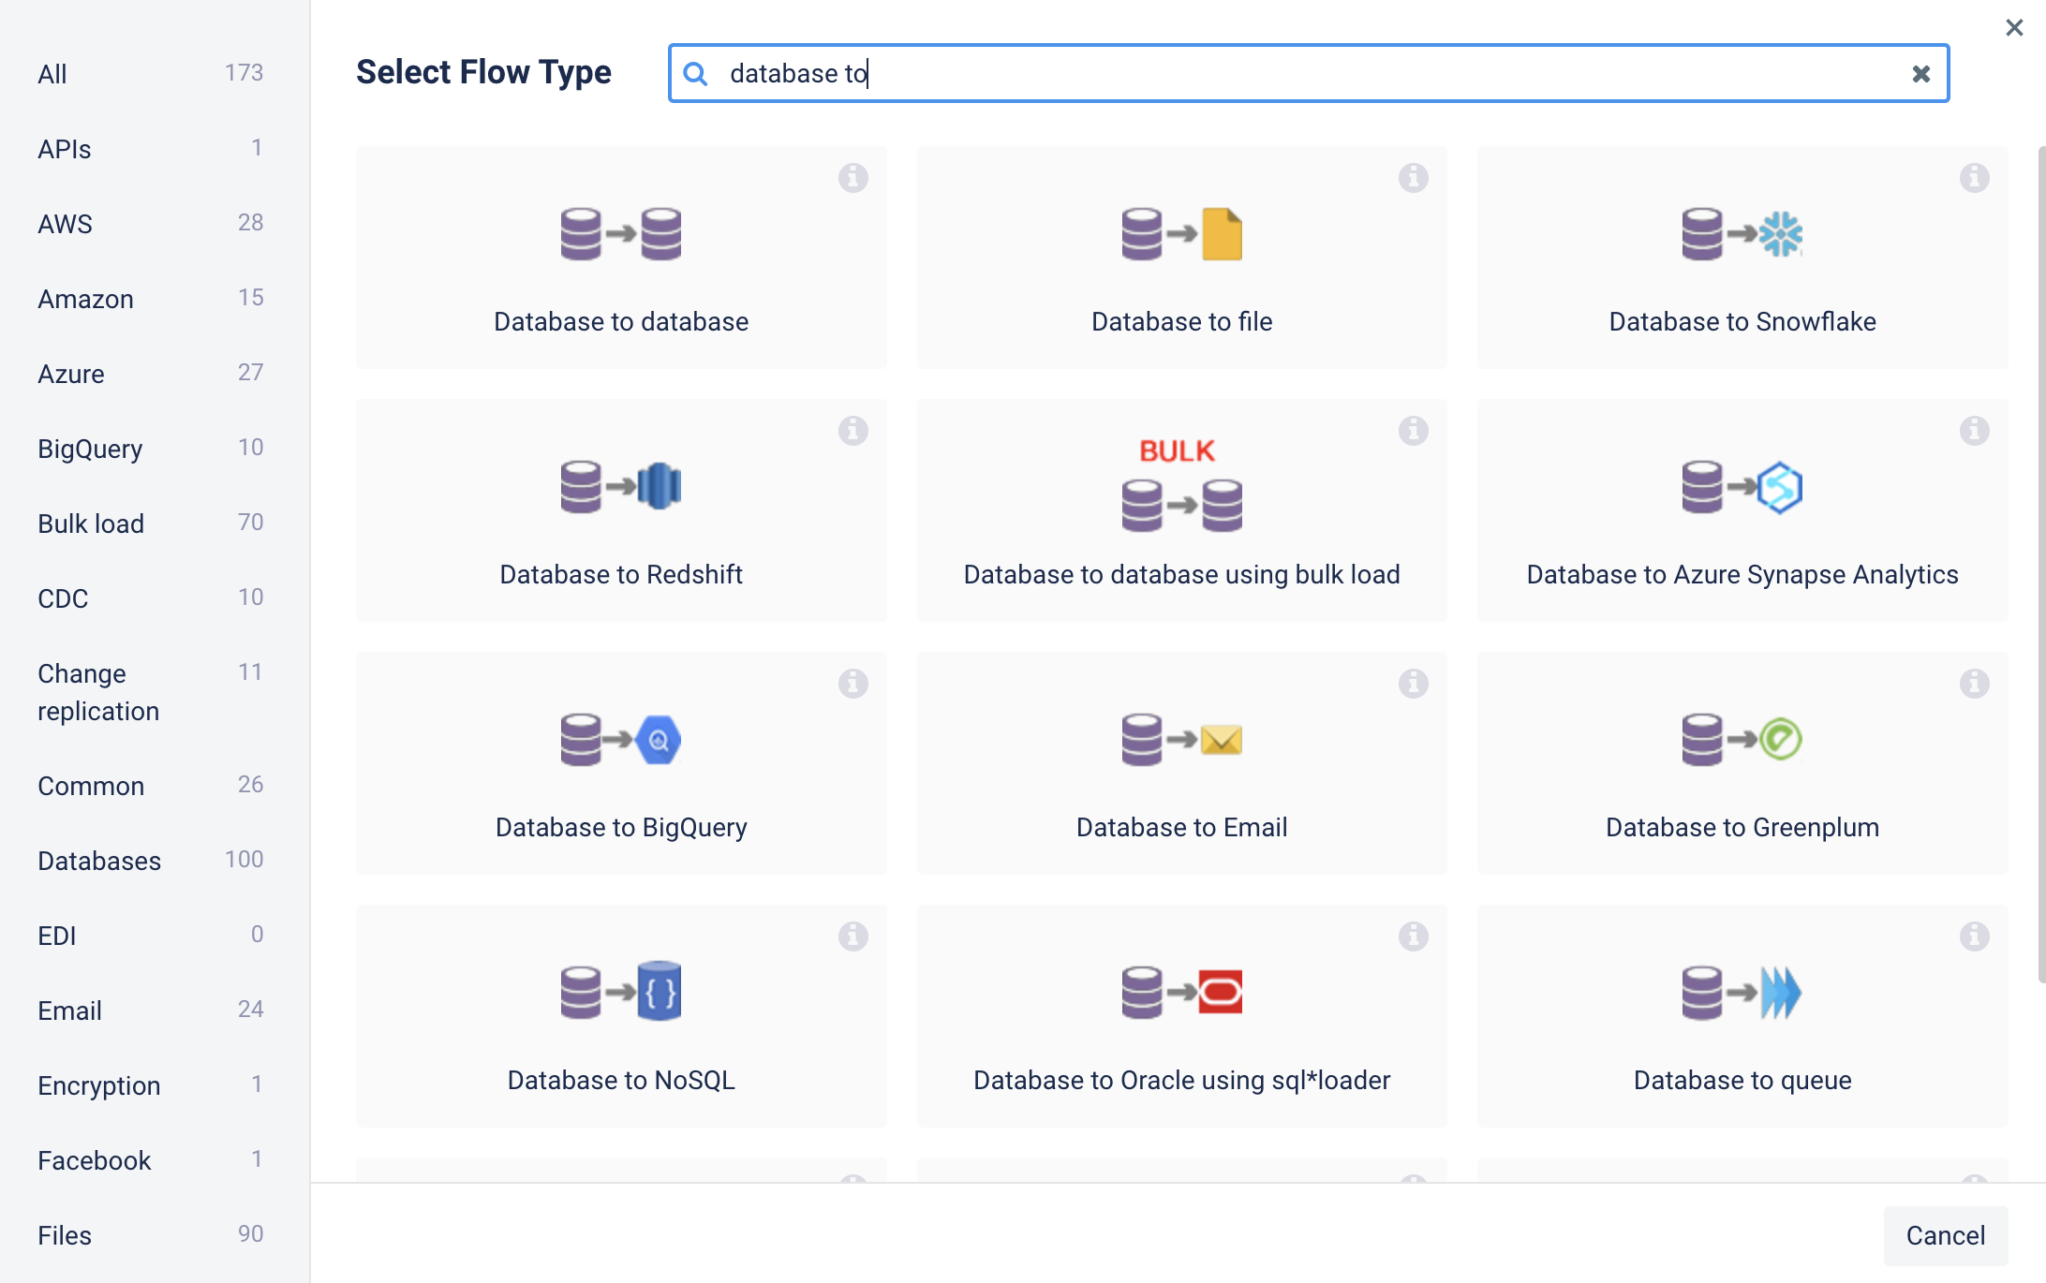Pick Database to Oracle using sql*loader icon
2046x1283 pixels.
coord(1181,992)
